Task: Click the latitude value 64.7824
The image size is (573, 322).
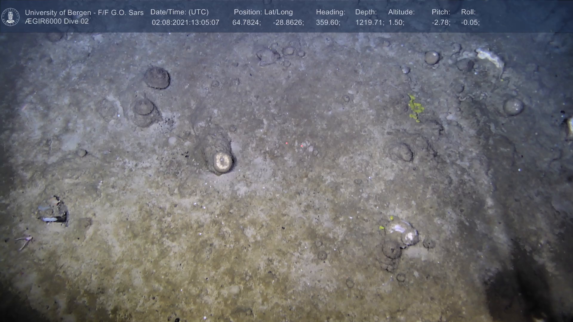Action: 246,23
